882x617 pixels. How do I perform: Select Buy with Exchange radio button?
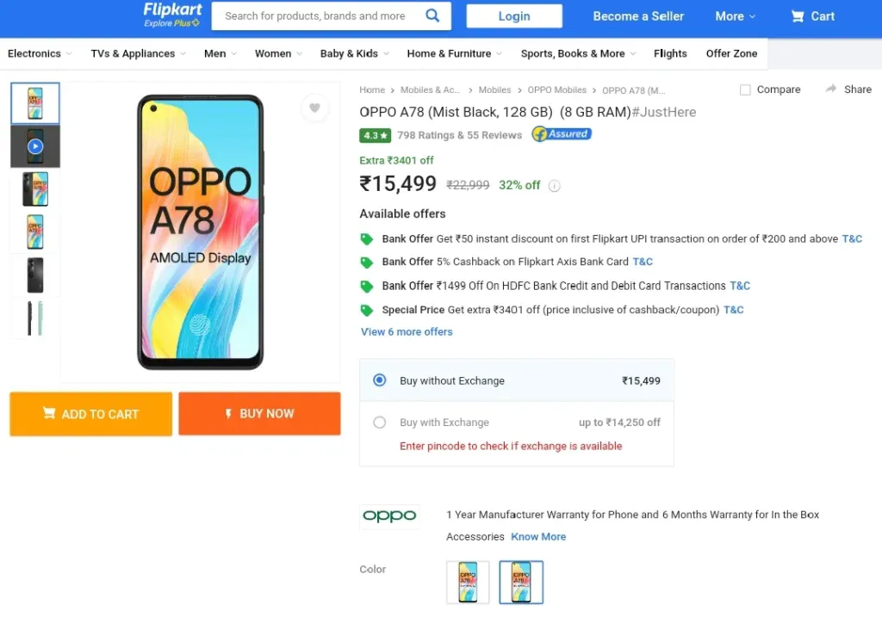[380, 422]
